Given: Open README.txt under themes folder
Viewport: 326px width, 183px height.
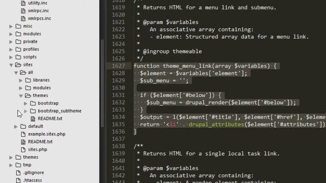Looking at the screenshot, I should click(50, 118).
